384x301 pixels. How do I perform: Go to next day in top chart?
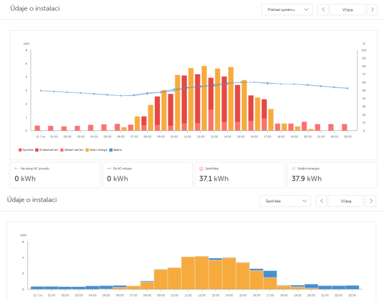(372, 10)
